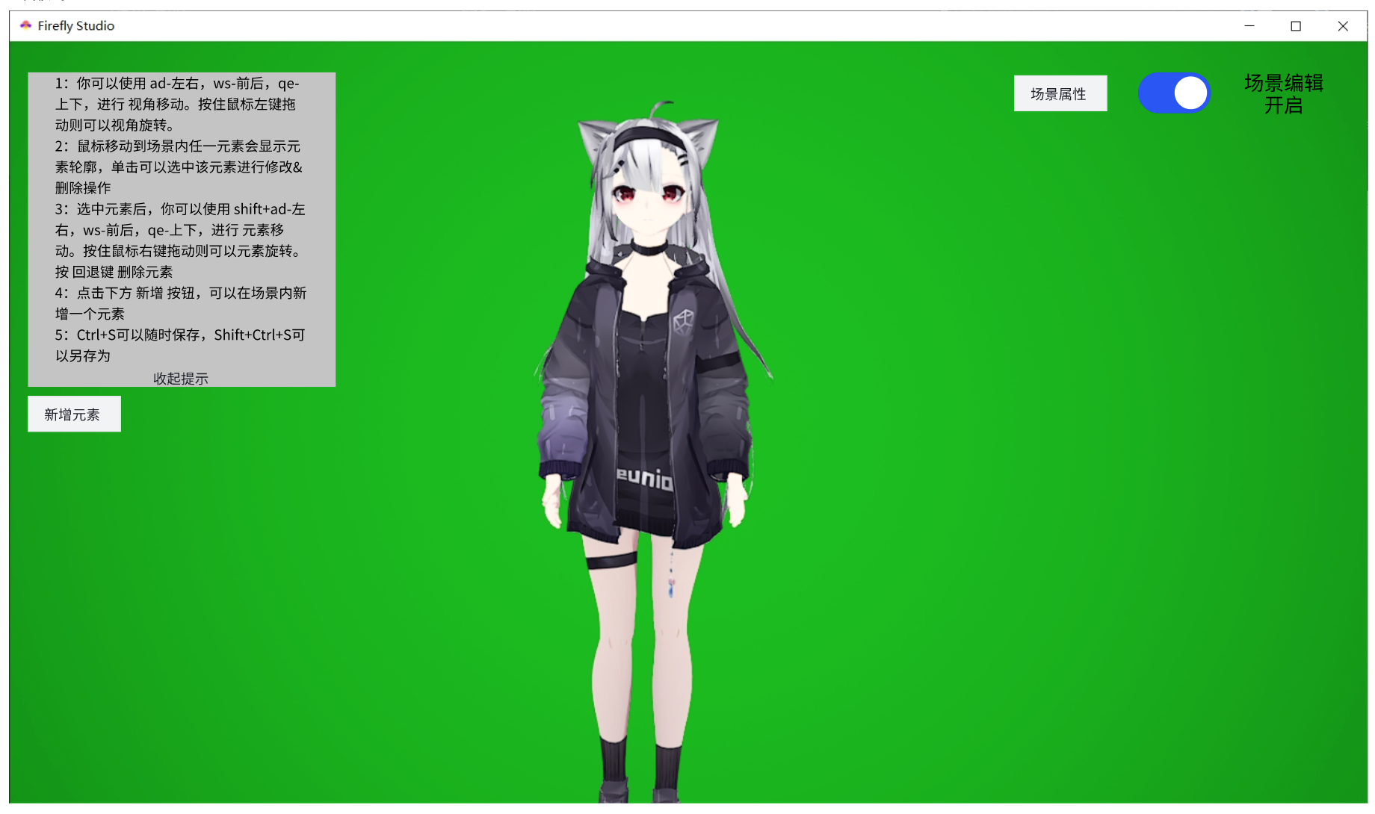Screen dimensions: 1375x814
Task: Open the 场景属性 scene properties
Action: 1060,93
